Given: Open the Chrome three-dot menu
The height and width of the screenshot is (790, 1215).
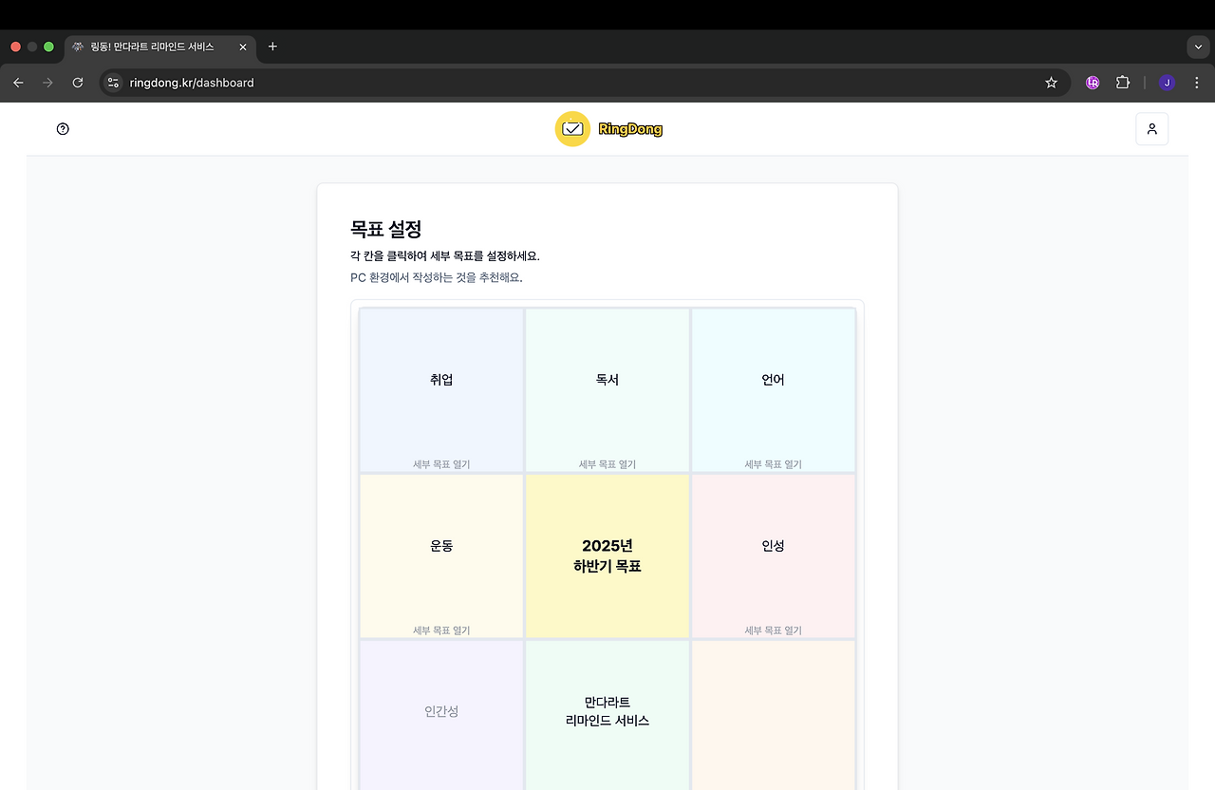Looking at the screenshot, I should (x=1196, y=83).
